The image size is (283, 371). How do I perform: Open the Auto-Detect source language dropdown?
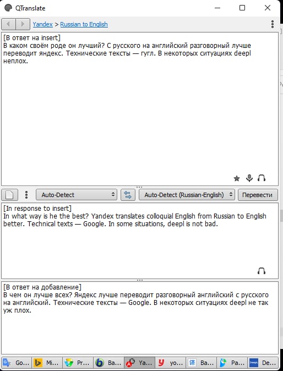click(x=77, y=195)
